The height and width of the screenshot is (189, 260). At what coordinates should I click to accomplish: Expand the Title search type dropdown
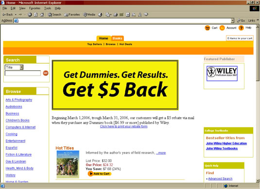21,68
